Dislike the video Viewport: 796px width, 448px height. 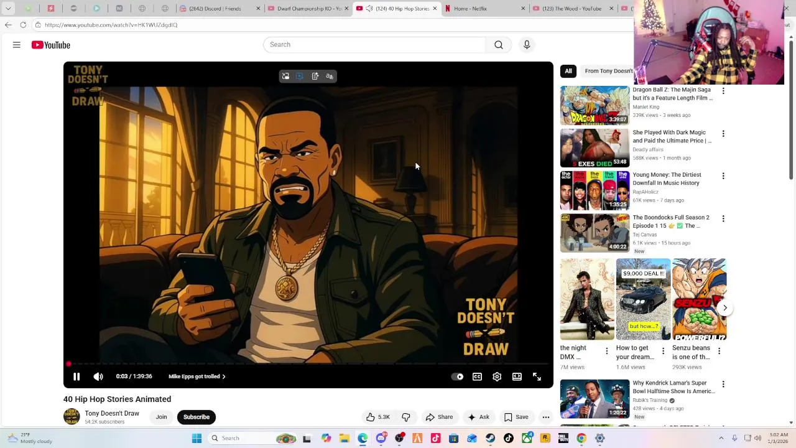coord(406,417)
